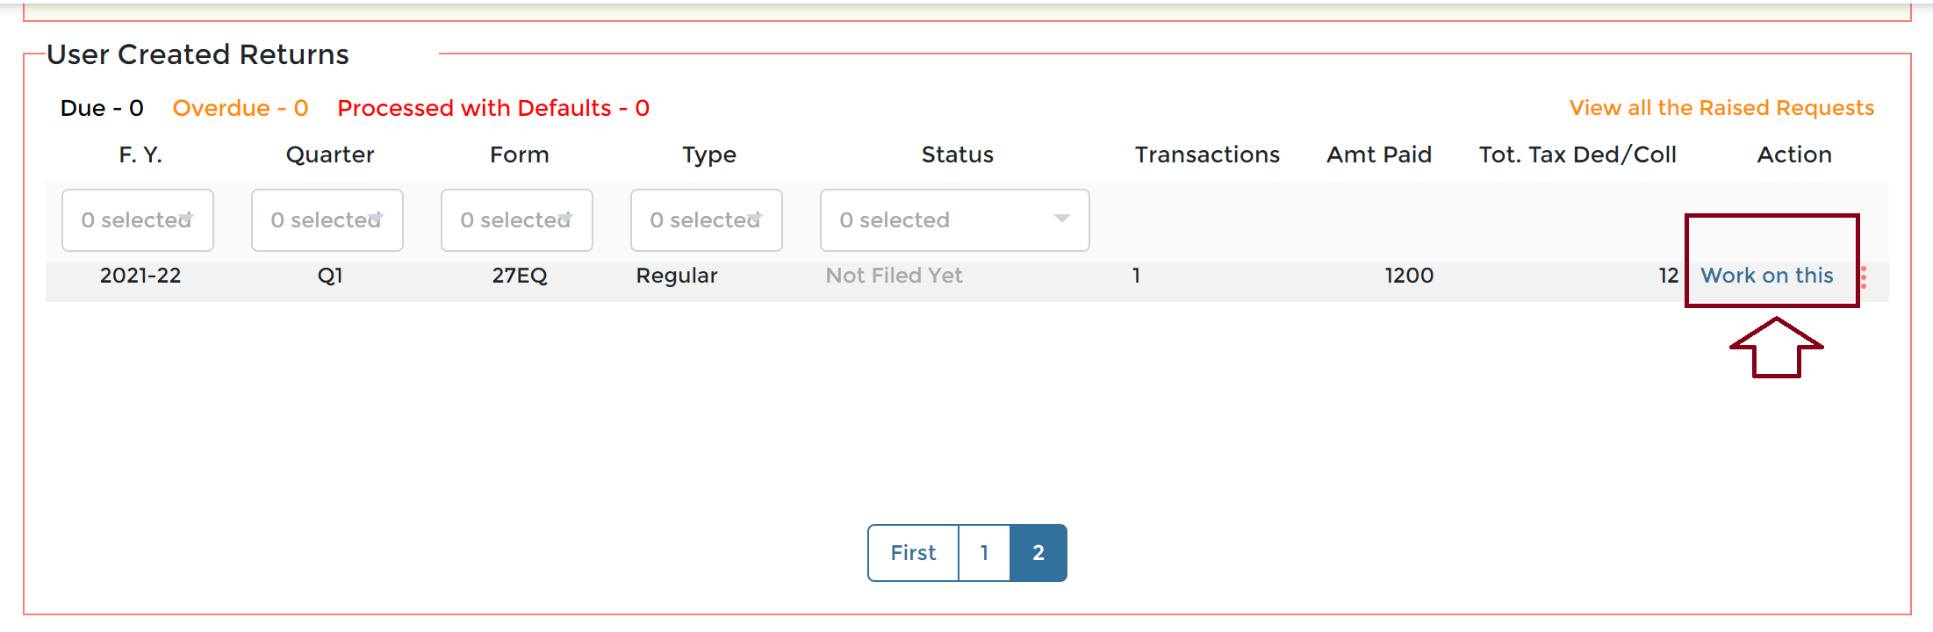Click the Amt Paid column header
1933x632 pixels.
tap(1379, 154)
